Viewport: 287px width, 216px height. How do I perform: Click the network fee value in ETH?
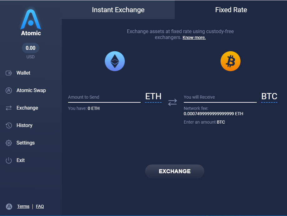pyautogui.click(x=213, y=114)
